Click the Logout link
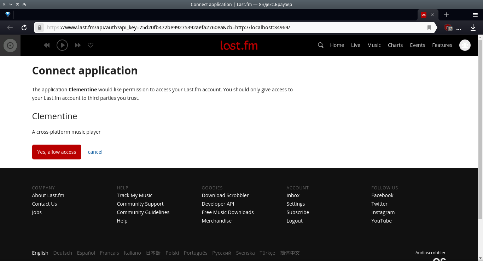 (295, 221)
